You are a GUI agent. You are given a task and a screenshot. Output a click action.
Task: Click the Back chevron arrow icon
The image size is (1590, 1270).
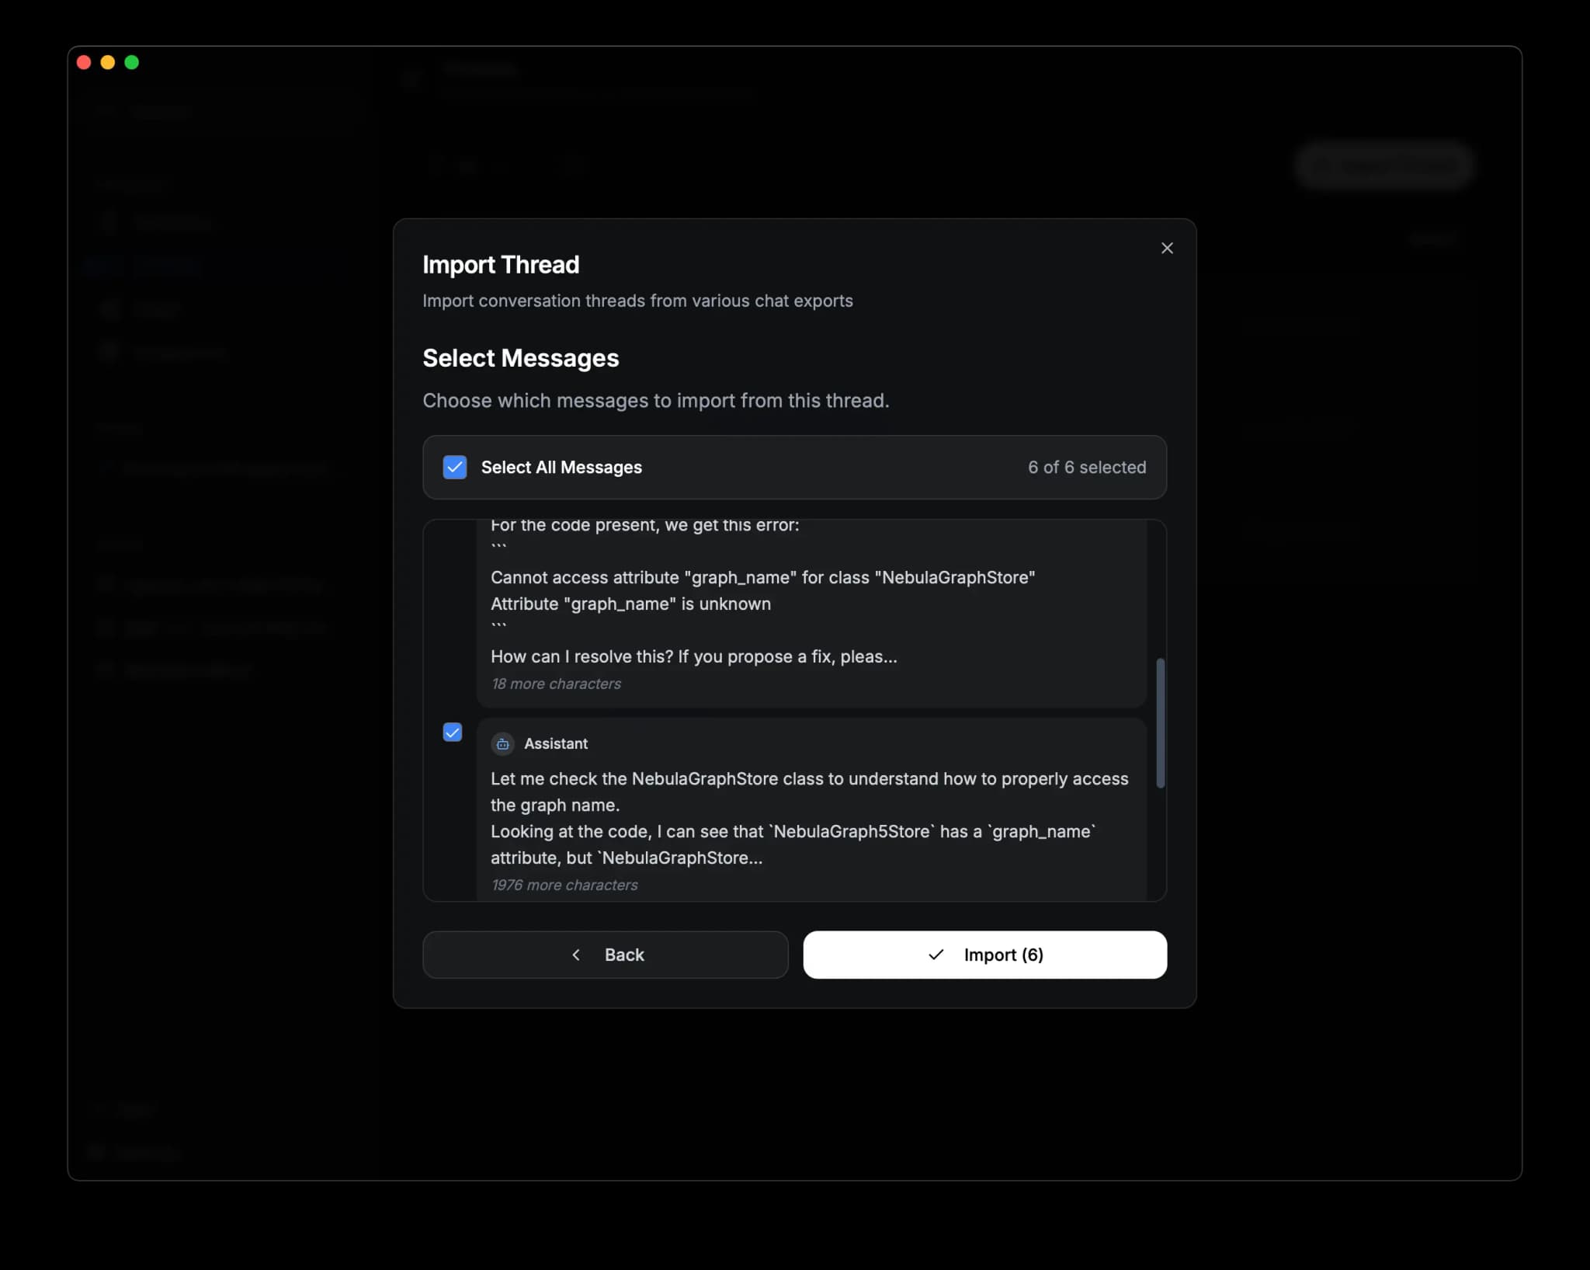(x=576, y=955)
